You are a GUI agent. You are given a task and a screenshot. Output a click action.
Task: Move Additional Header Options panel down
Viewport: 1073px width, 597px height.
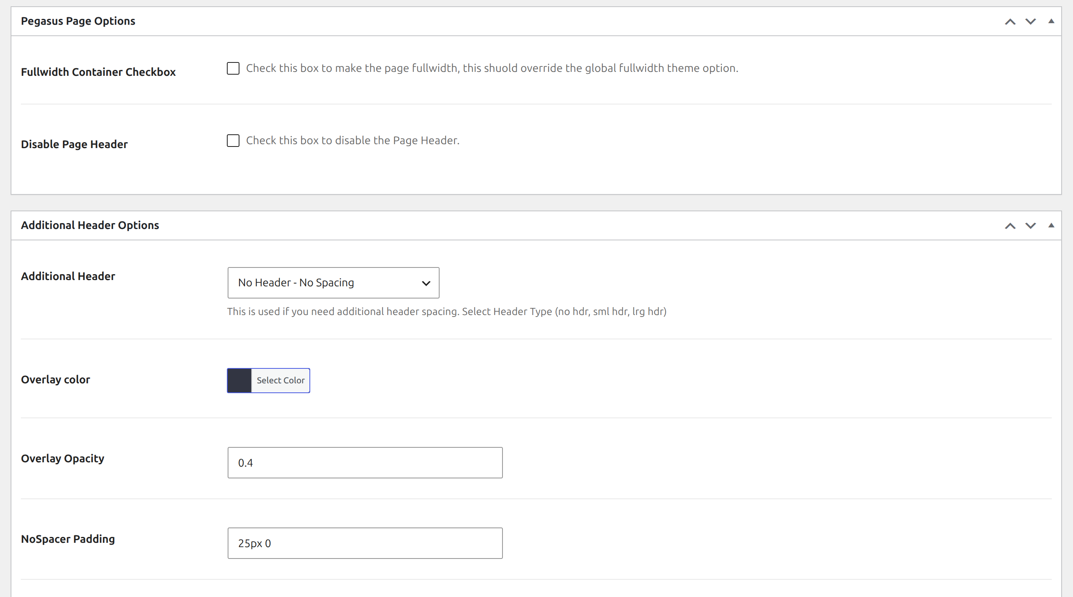[1031, 225]
